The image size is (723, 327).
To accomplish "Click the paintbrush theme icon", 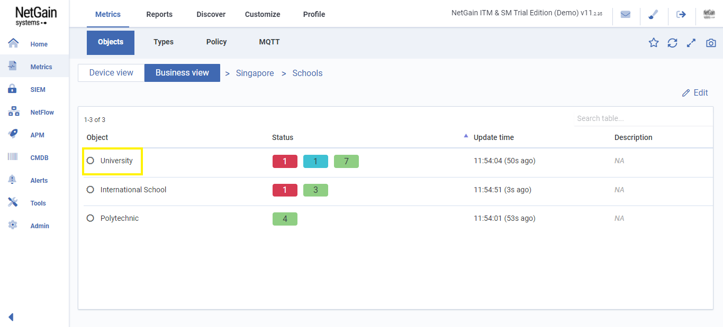I will click(x=653, y=14).
